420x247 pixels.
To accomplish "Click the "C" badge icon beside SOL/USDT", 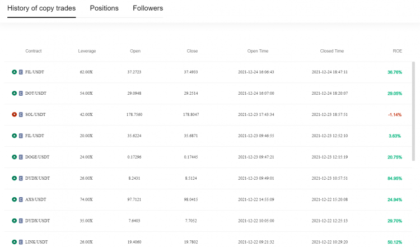I will tap(21, 114).
